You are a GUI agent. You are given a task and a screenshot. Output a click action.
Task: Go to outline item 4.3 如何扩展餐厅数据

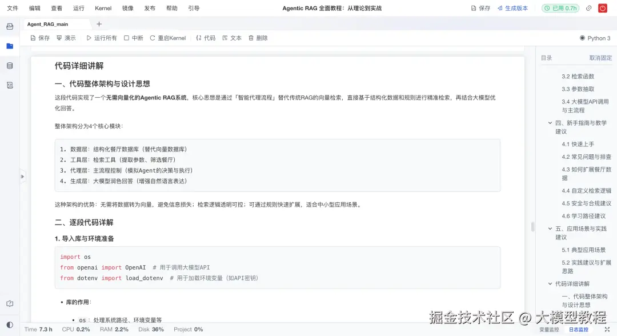pos(586,174)
